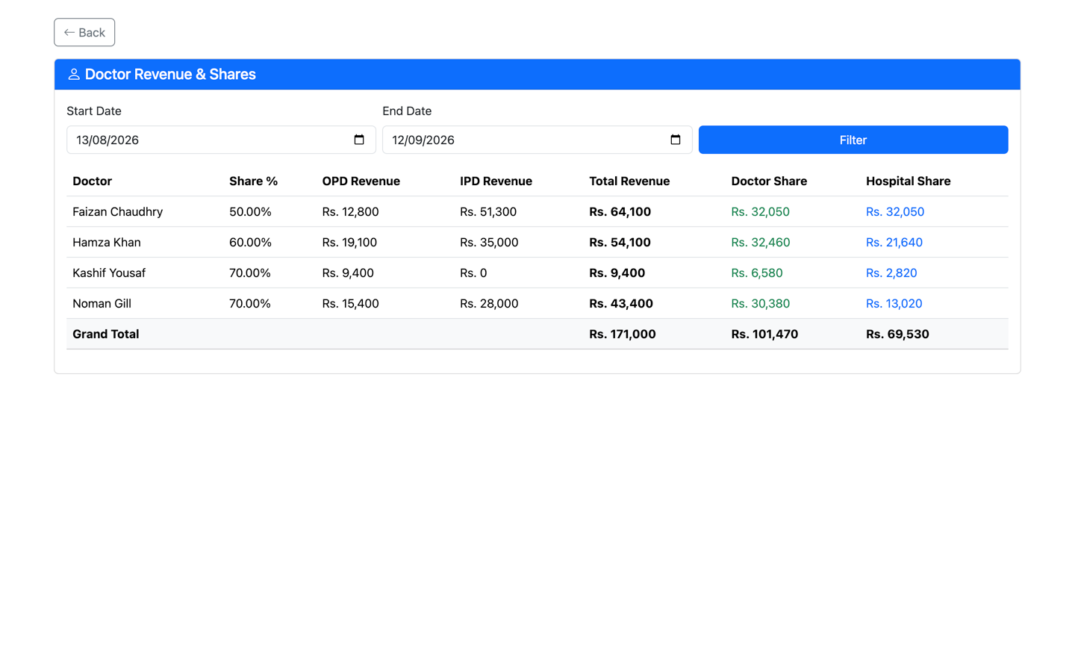Click IPD revenue Rs. 0

click(x=473, y=273)
